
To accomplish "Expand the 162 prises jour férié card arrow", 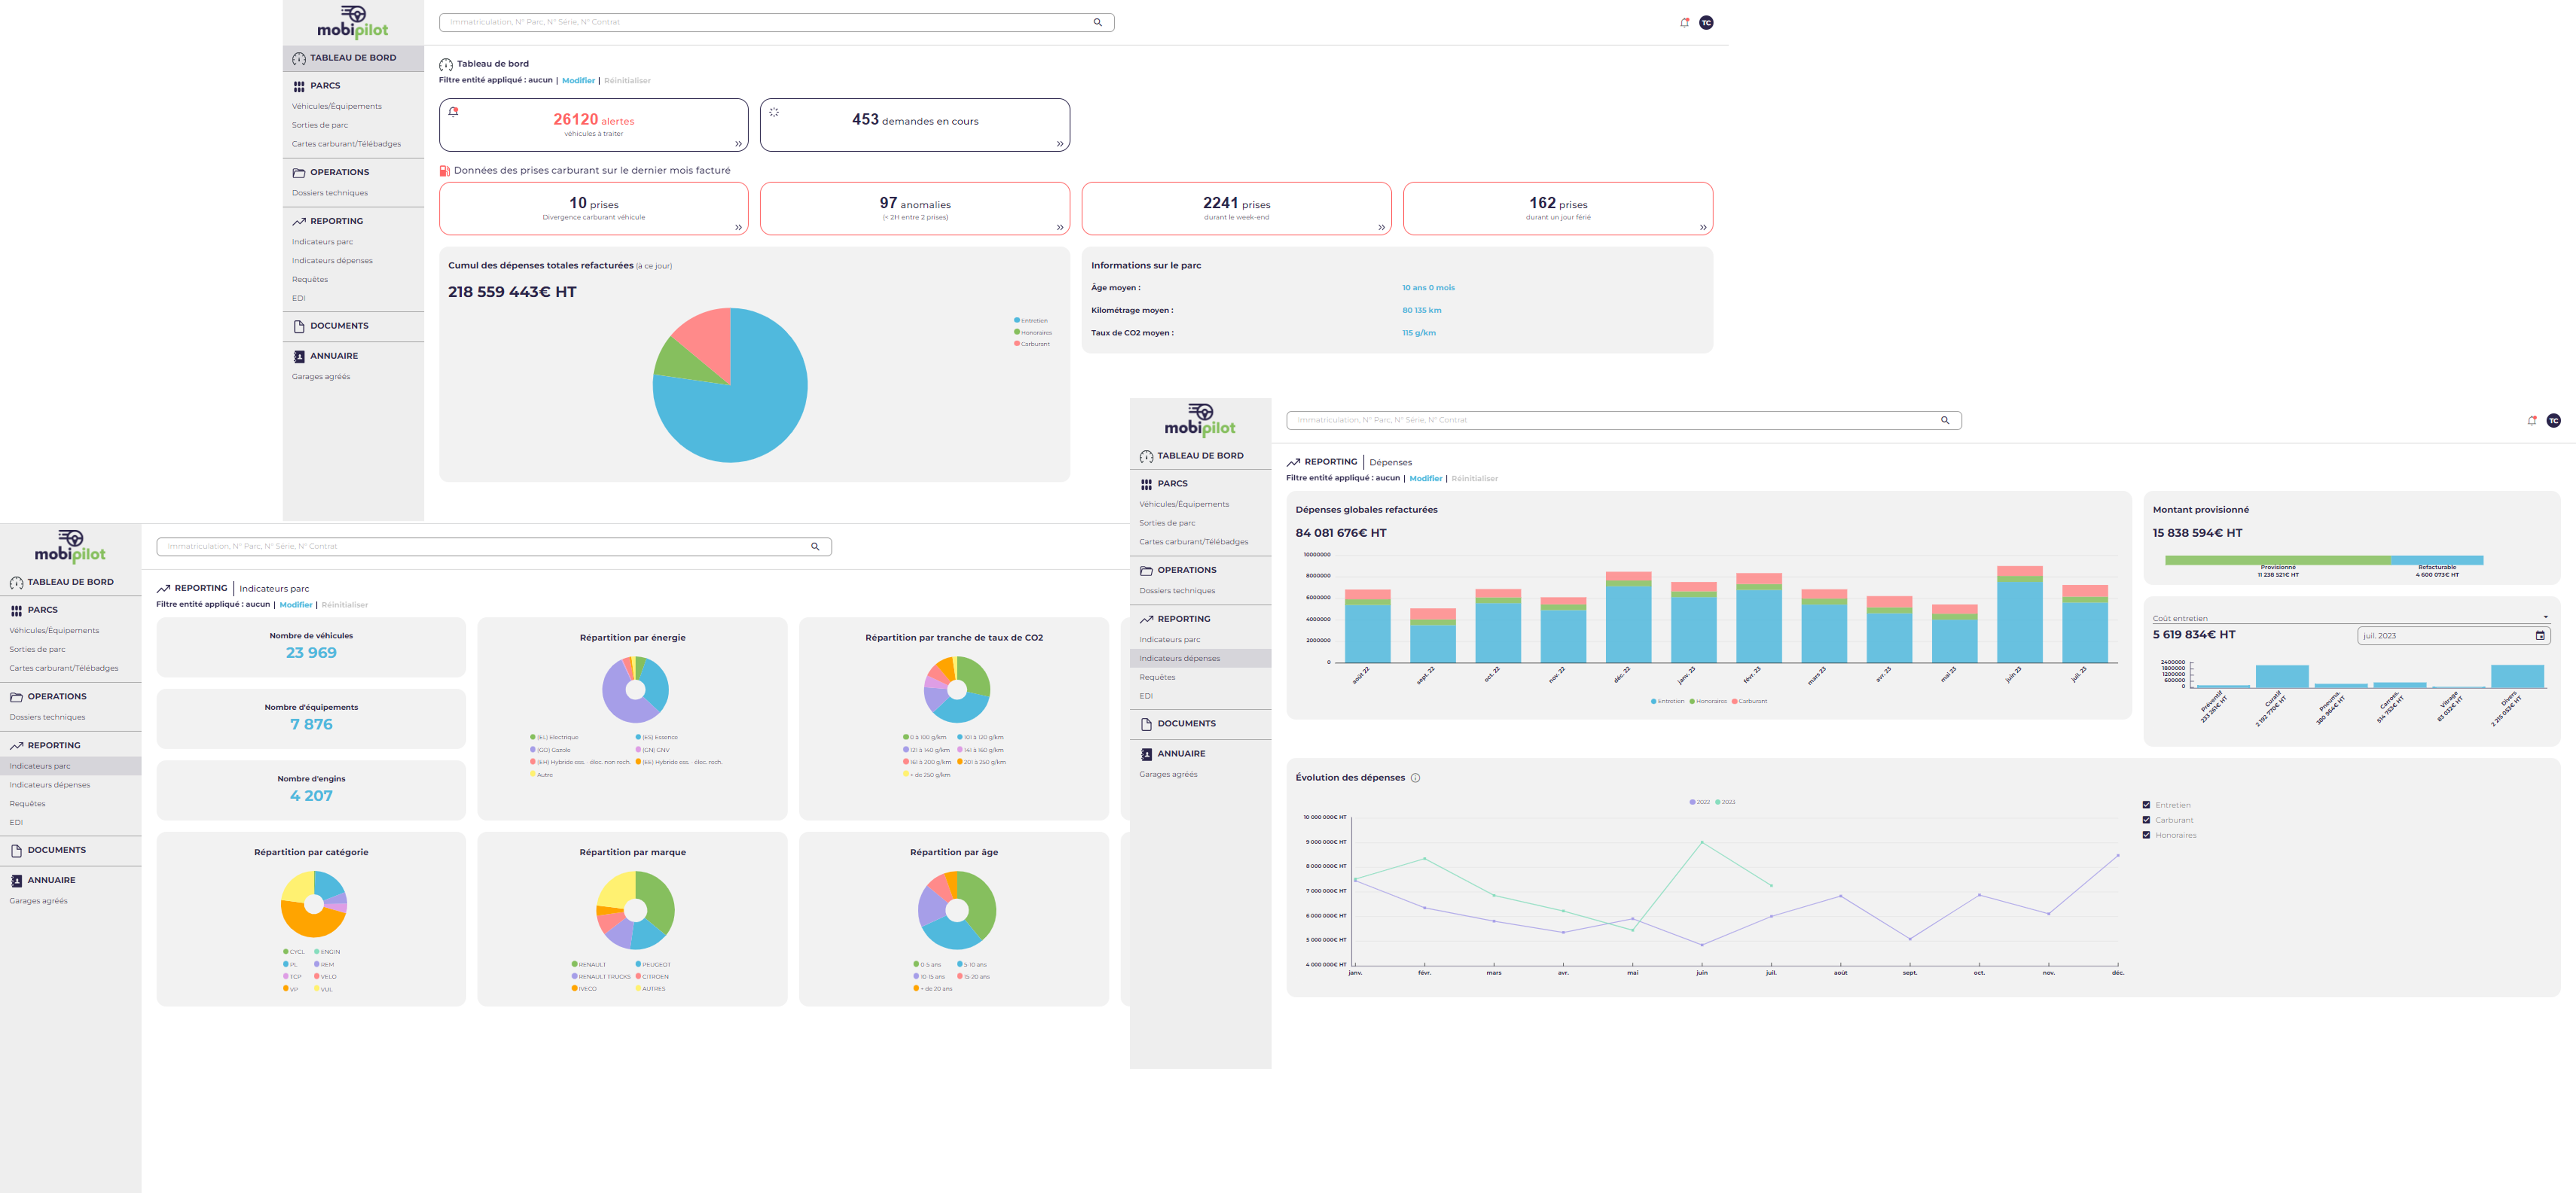I will (1703, 228).
